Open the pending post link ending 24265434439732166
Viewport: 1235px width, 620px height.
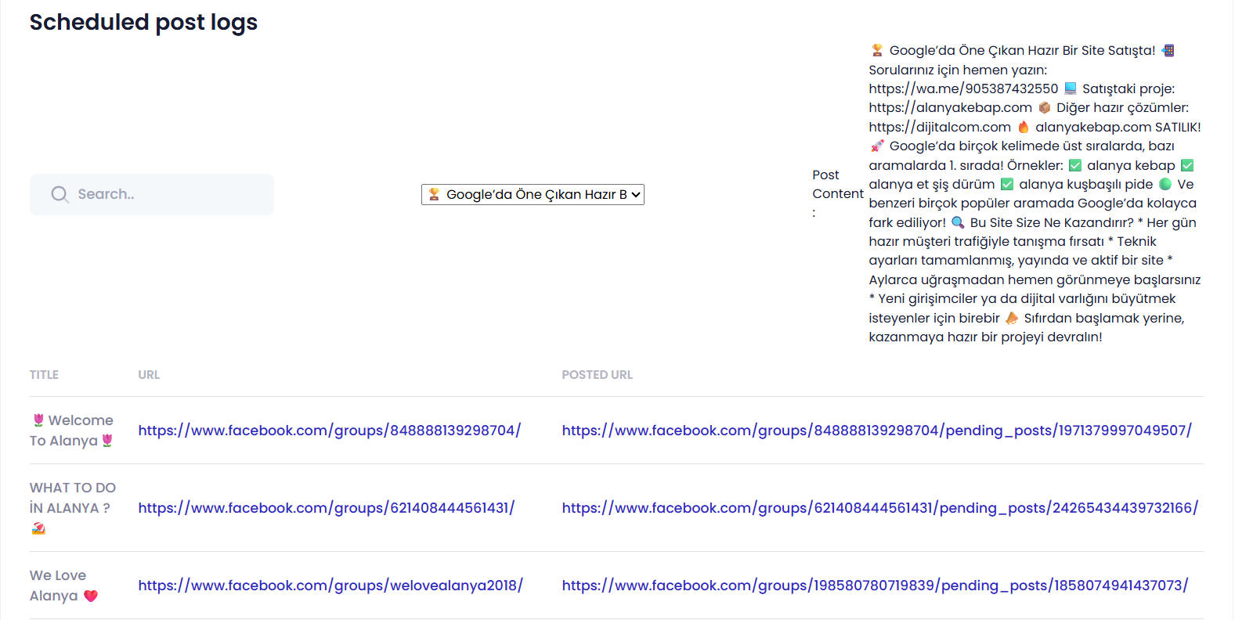879,508
